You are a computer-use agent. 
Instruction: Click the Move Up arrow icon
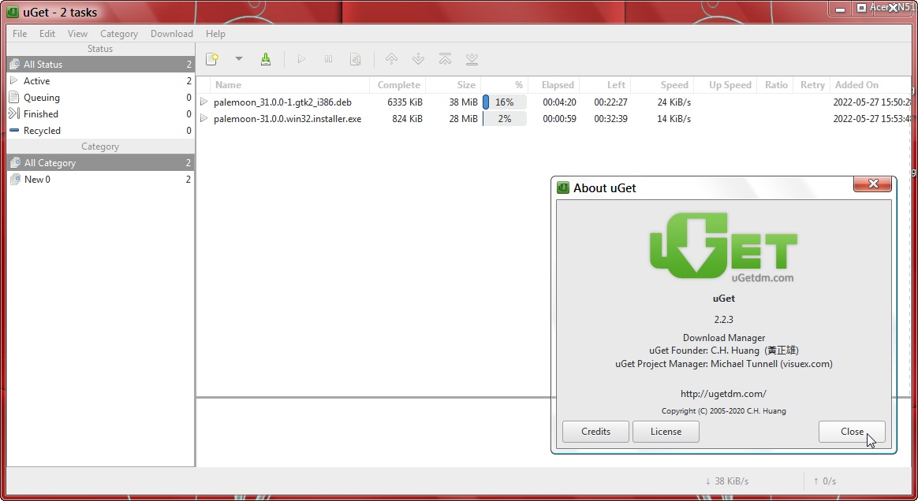tap(391, 59)
